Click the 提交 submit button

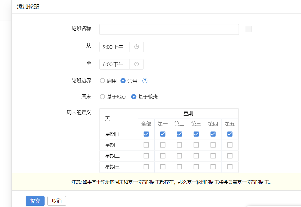click(35, 201)
